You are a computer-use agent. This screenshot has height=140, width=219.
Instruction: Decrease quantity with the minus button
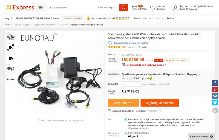pyautogui.click(x=125, y=84)
